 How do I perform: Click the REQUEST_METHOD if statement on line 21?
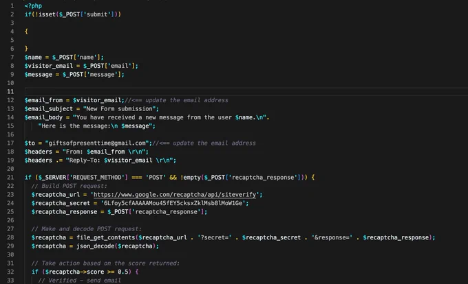pos(169,178)
